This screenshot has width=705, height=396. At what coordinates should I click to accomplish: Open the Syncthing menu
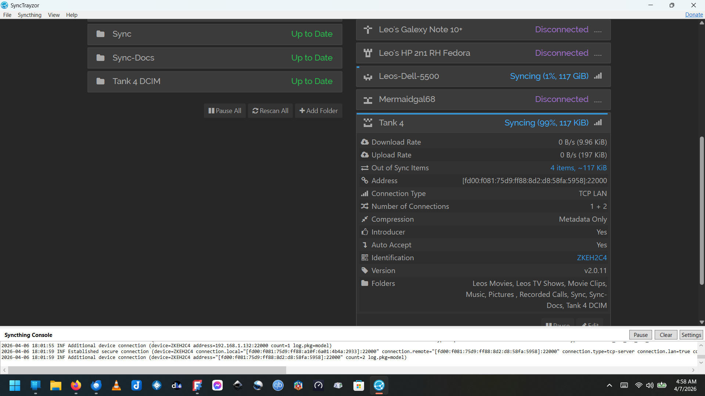pos(29,15)
